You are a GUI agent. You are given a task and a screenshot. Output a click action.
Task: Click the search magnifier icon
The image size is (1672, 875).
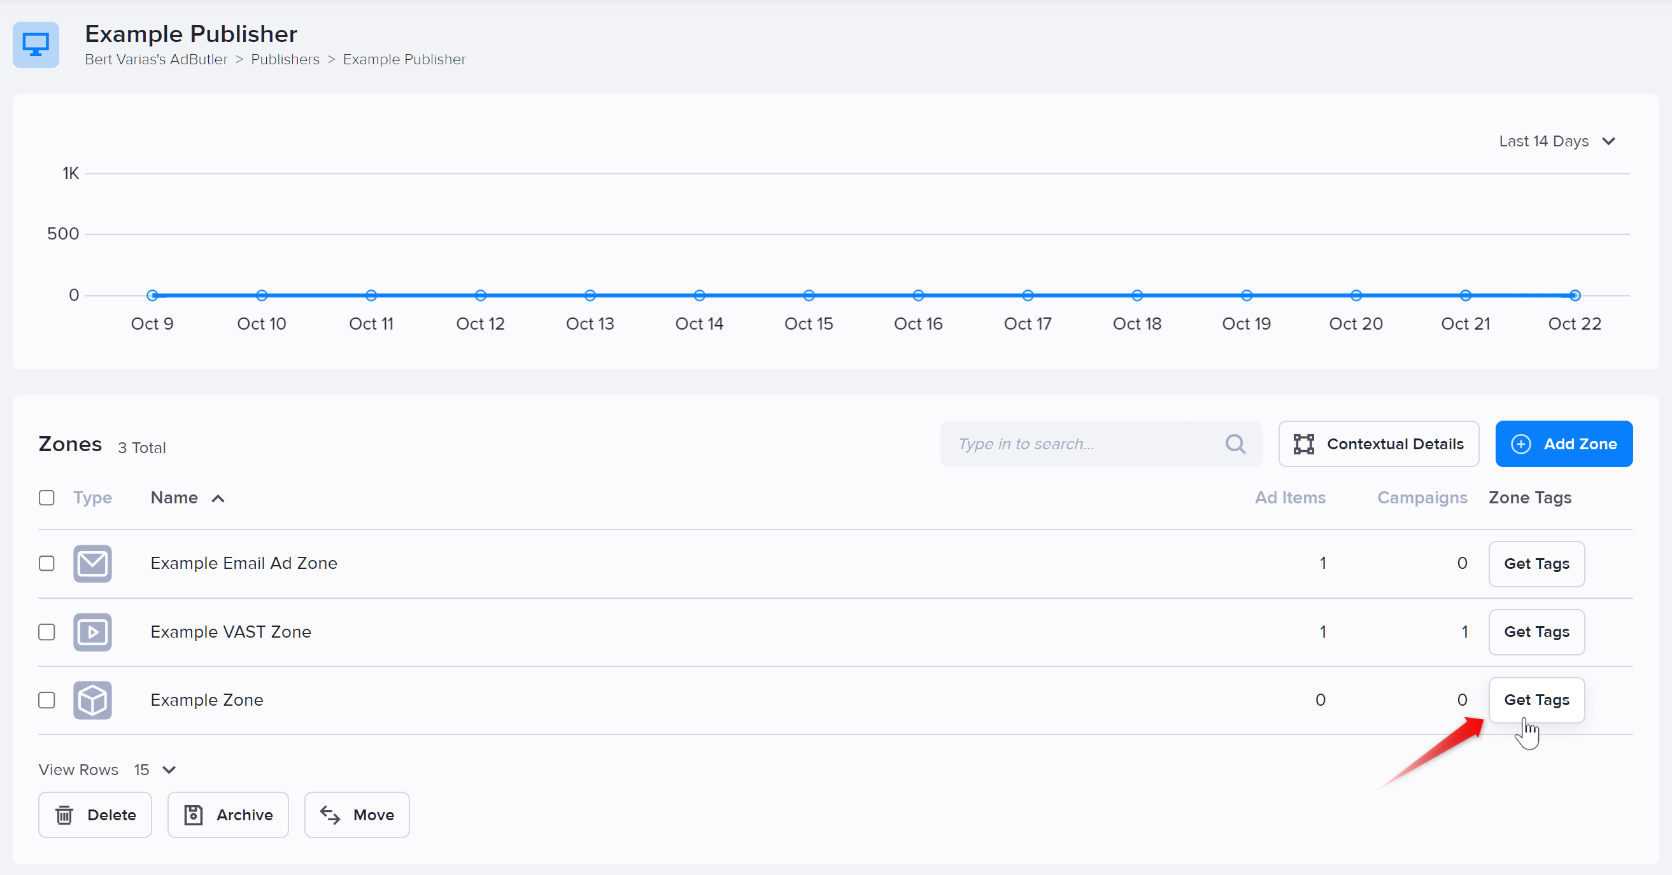1235,444
